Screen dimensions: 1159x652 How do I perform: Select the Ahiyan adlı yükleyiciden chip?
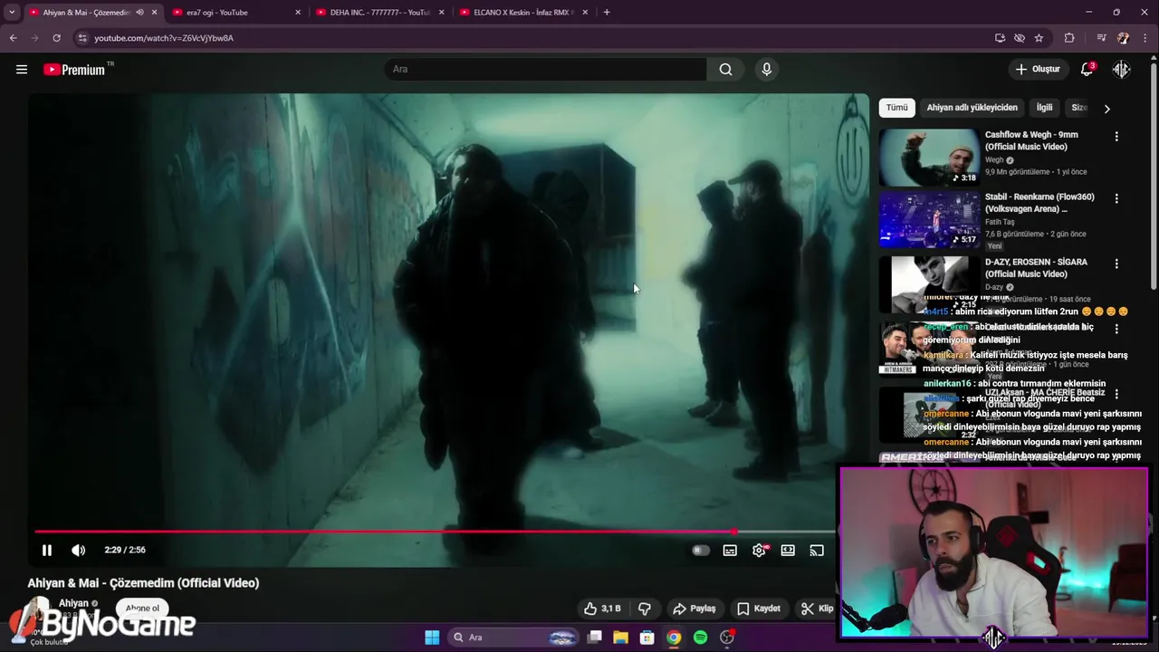972,108
